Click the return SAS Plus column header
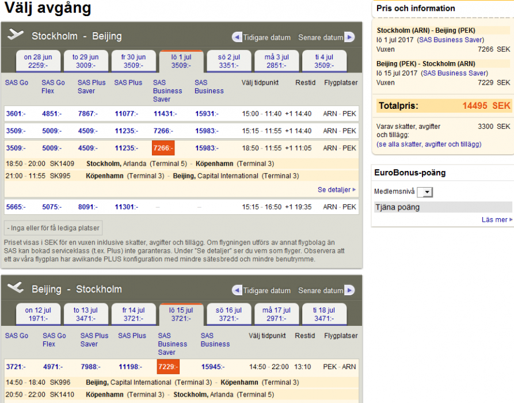This screenshot has width=514, height=403. point(132,336)
